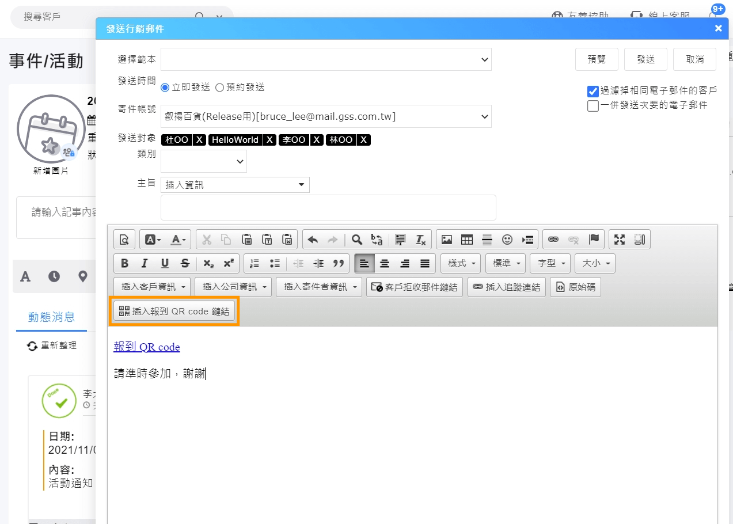This screenshot has height=524, width=733.
Task: Switch to the 動態消息 tab
Action: [51, 317]
